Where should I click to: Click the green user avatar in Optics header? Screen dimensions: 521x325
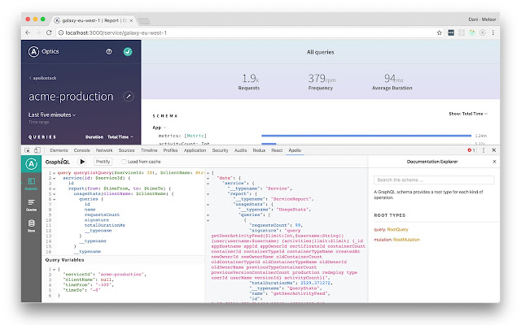click(128, 51)
